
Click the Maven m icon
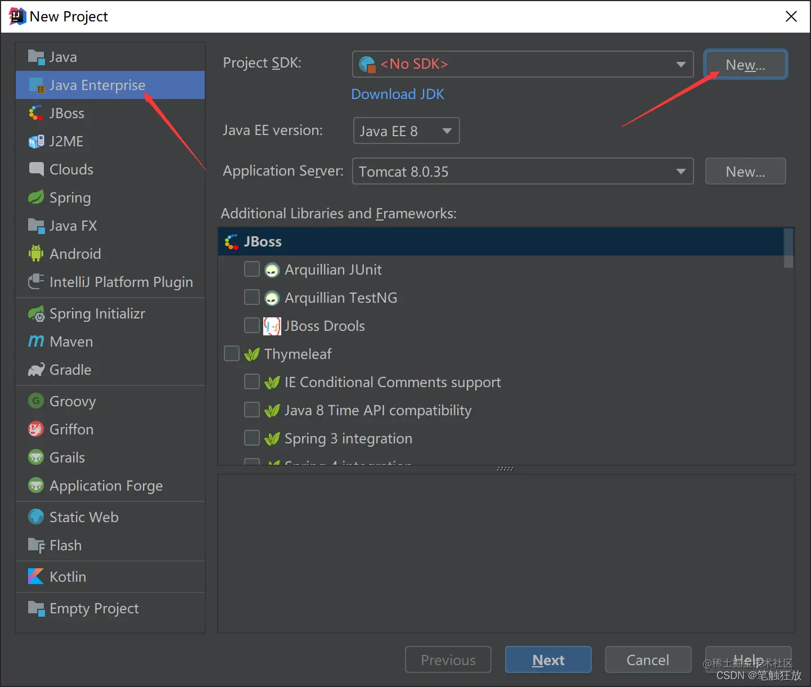pyautogui.click(x=36, y=342)
